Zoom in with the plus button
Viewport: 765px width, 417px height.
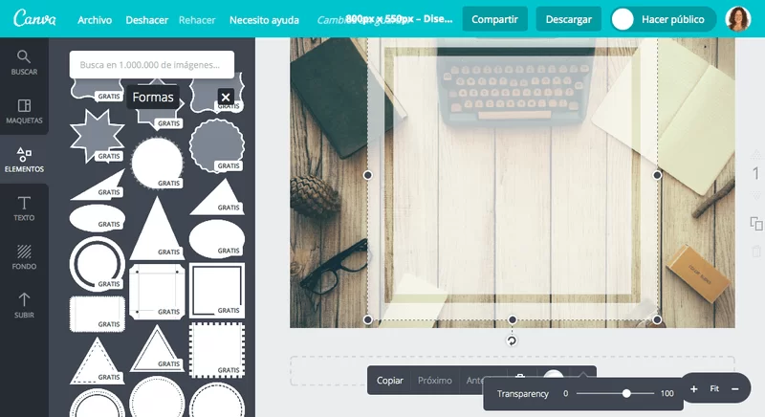point(694,388)
